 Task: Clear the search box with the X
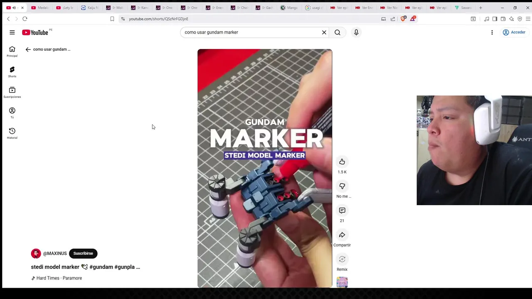tap(324, 32)
